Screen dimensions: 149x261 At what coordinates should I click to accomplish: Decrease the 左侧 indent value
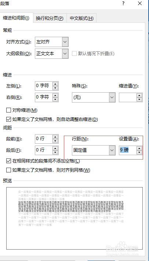tap(55, 88)
